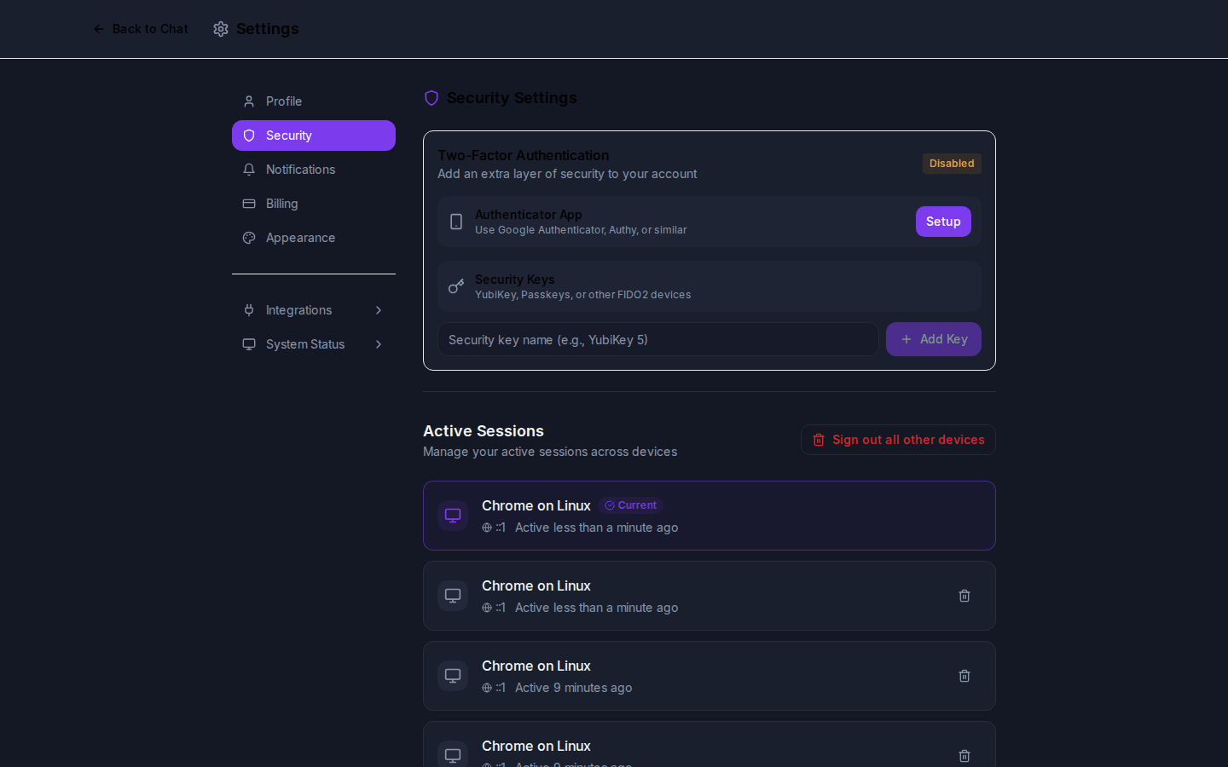Click the Back to Chat arrow icon
1228x767 pixels.
point(99,29)
